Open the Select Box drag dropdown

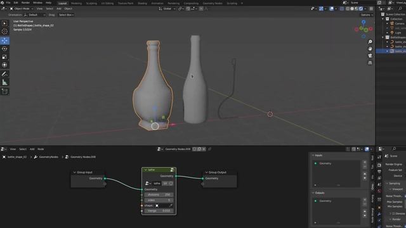pos(66,15)
